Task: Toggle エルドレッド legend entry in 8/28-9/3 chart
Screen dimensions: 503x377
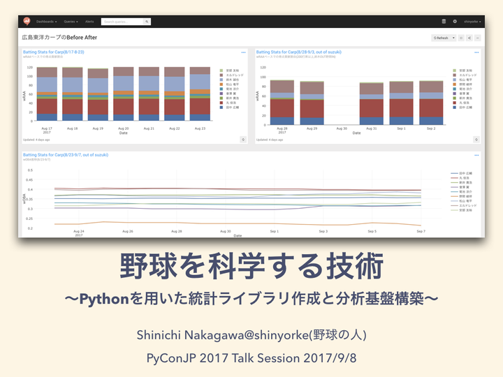Action: click(465, 75)
